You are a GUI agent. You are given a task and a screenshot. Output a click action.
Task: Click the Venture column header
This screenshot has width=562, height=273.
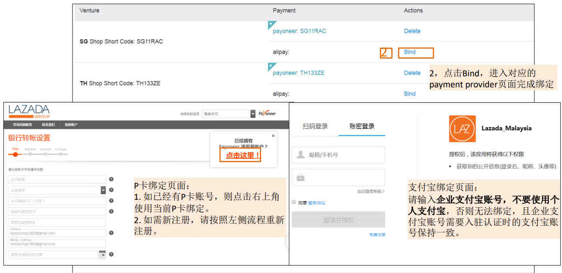tap(90, 11)
